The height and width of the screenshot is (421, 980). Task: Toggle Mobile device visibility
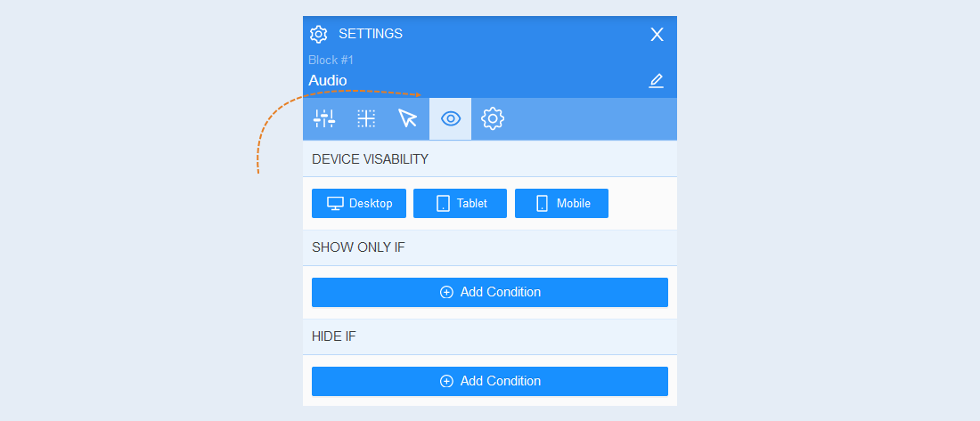(x=561, y=204)
